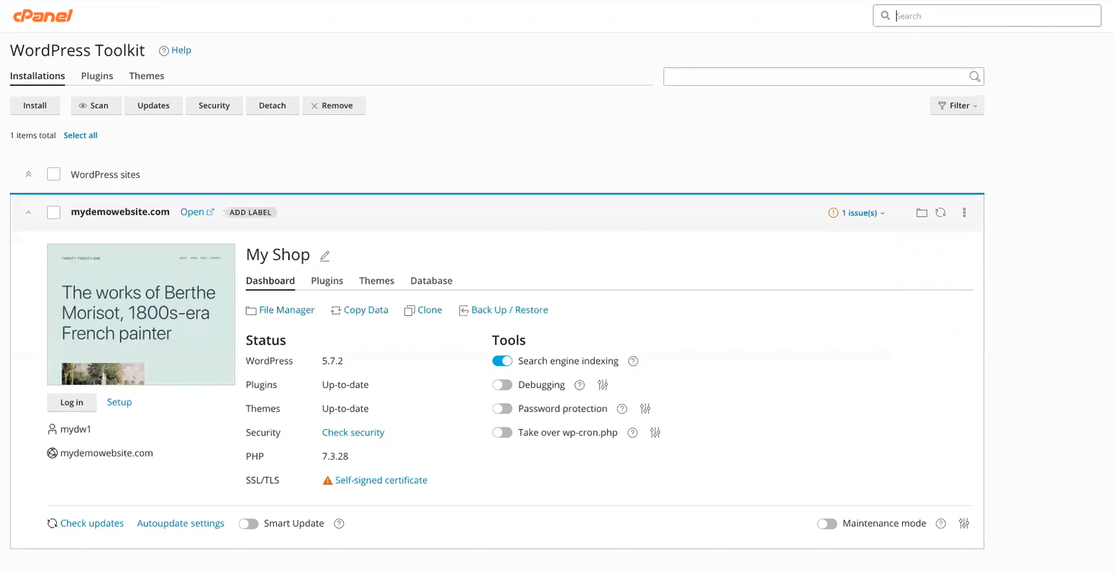Click the user icon beside mydw1

coord(52,429)
